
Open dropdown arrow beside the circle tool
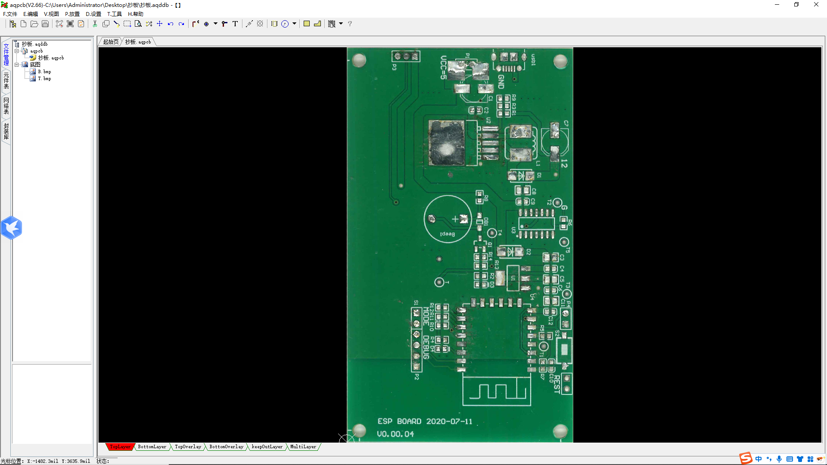click(x=295, y=24)
